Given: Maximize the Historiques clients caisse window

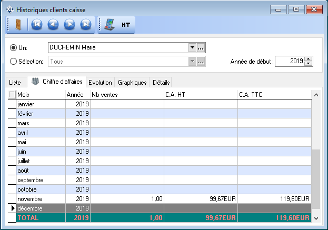Looking at the screenshot, I should point(296,9).
